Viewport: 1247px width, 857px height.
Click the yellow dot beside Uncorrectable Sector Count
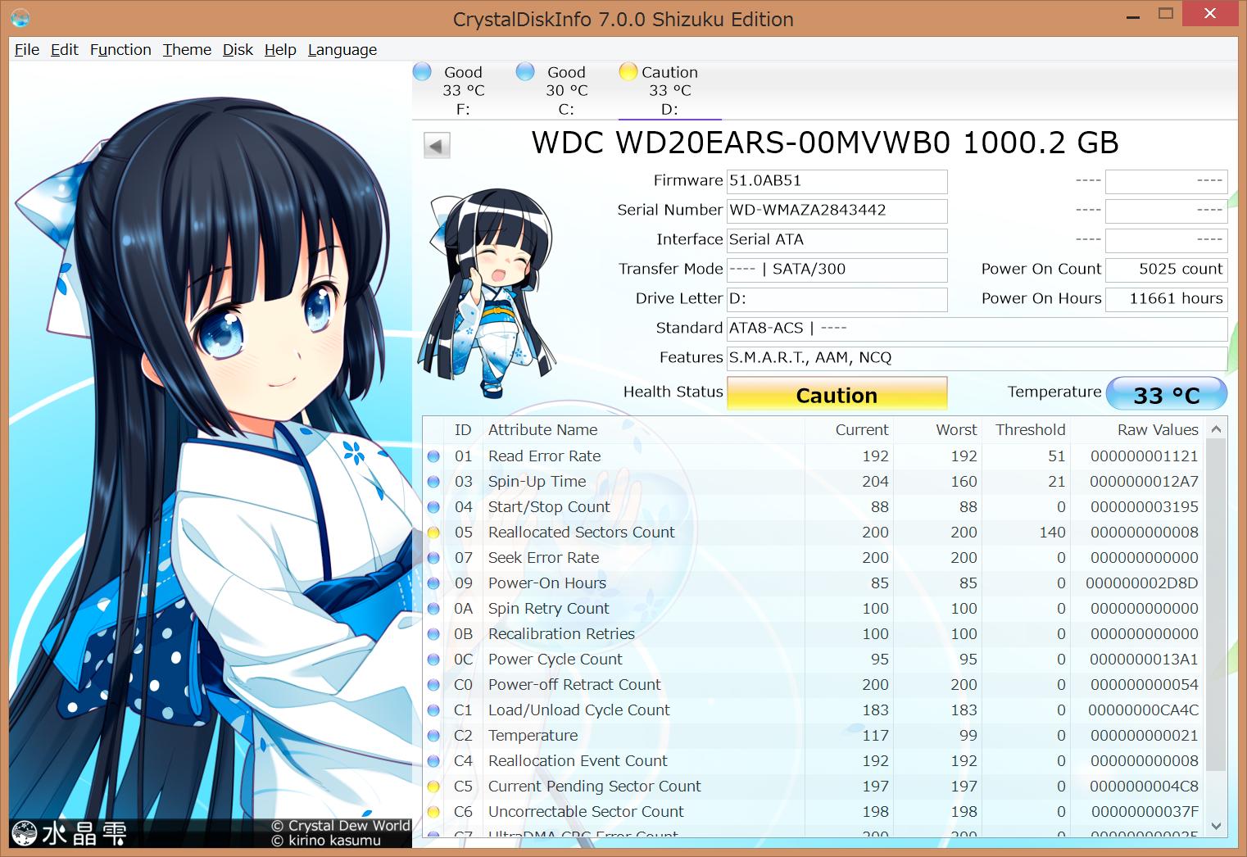(x=433, y=812)
